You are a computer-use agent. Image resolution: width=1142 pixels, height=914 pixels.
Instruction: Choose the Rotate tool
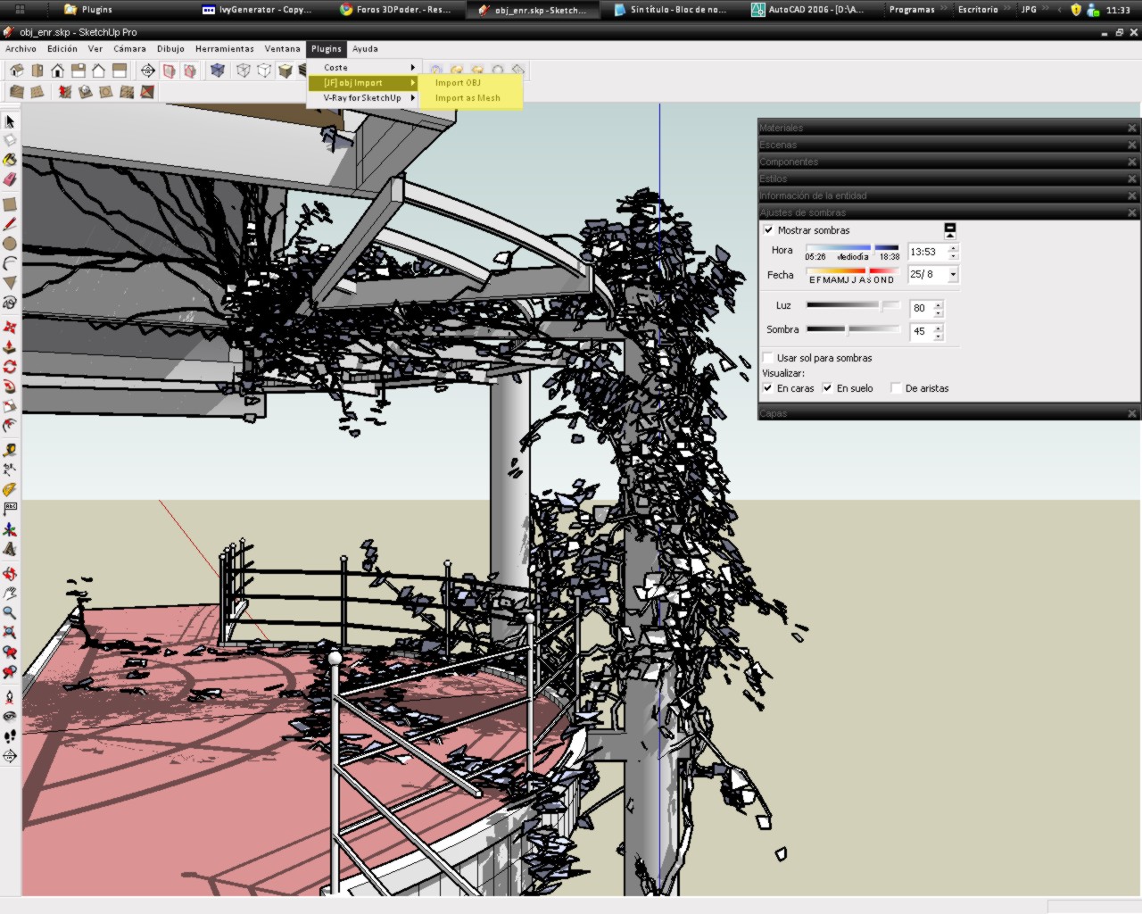10,367
